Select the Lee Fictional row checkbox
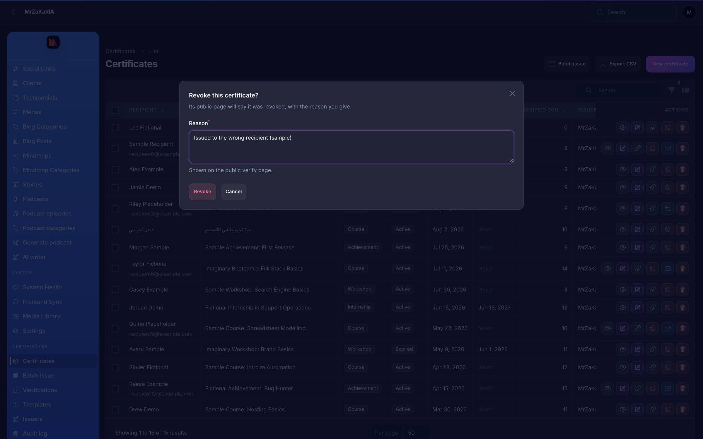This screenshot has width=703, height=439. click(x=115, y=128)
